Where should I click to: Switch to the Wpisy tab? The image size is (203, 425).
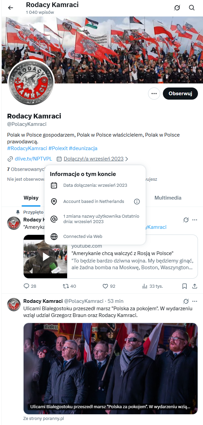[31, 198]
